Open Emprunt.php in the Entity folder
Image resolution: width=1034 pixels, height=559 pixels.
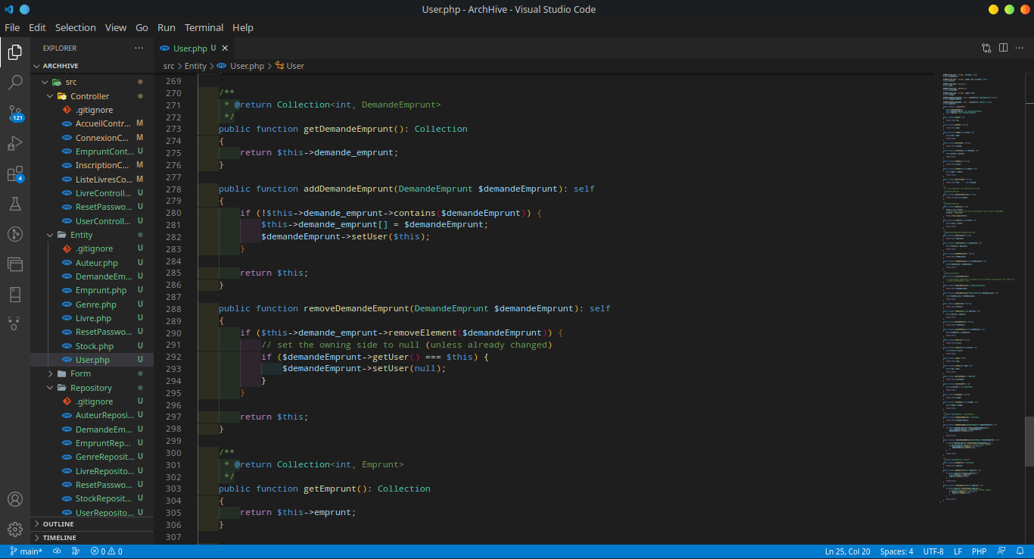101,290
